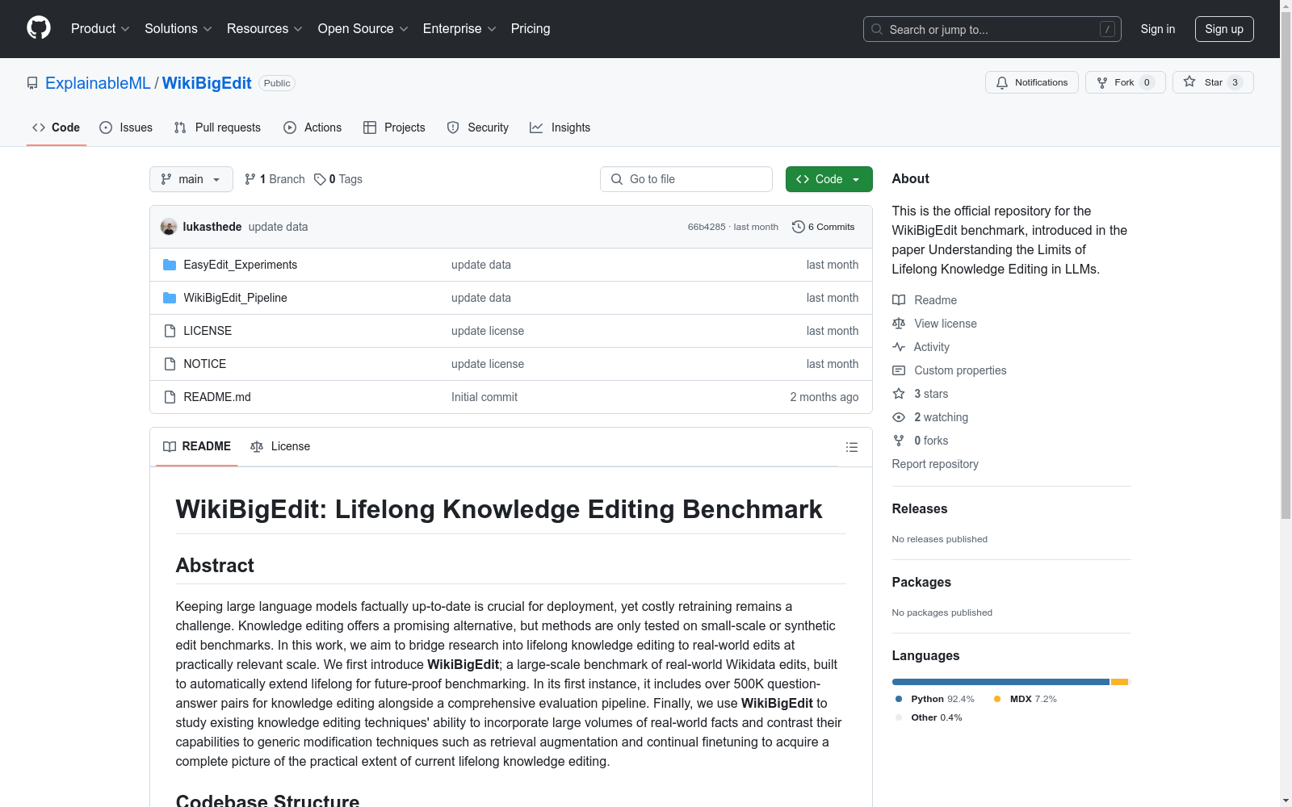
Task: Click the forks icon in About
Action: tap(899, 441)
